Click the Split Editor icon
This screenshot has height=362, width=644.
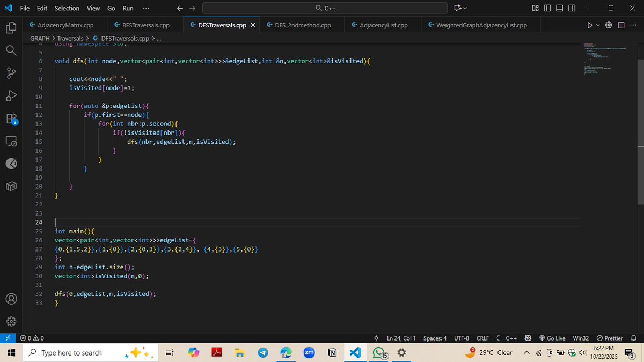[621, 25]
